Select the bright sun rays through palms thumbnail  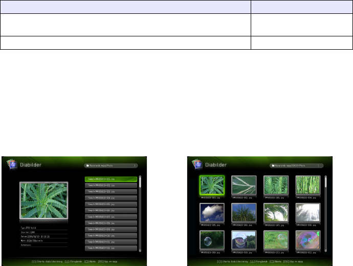coord(308,213)
